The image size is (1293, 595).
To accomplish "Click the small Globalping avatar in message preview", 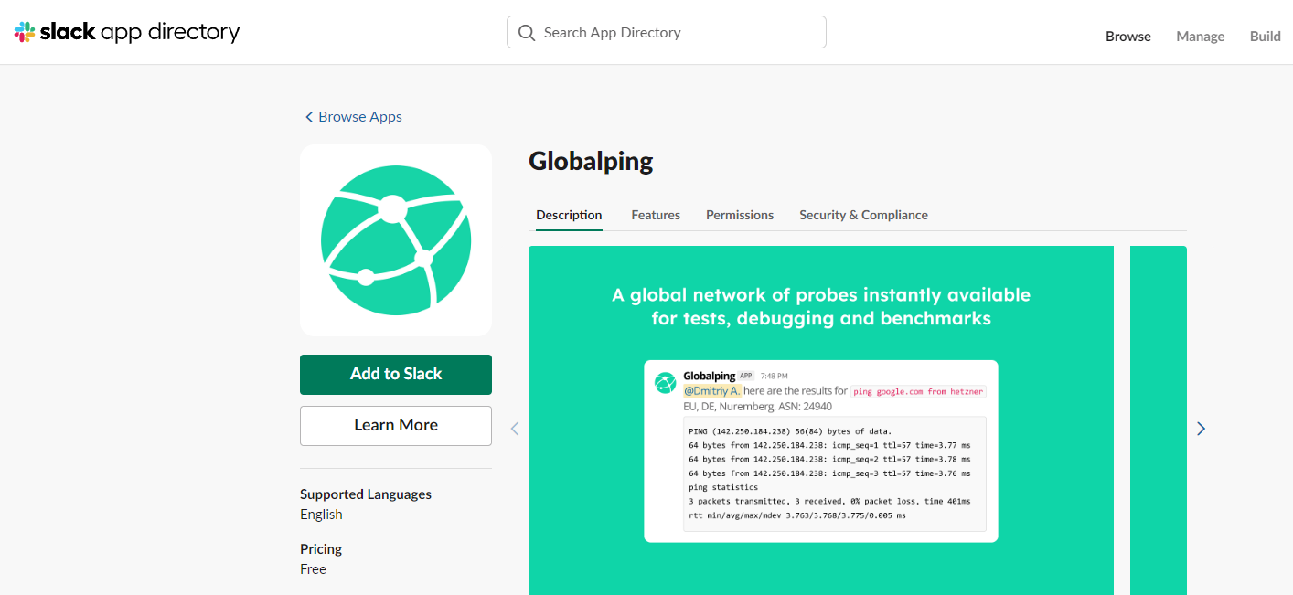I will click(x=665, y=383).
